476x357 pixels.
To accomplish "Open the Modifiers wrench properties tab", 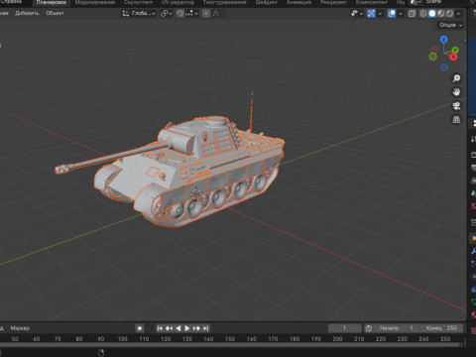I will [473, 251].
